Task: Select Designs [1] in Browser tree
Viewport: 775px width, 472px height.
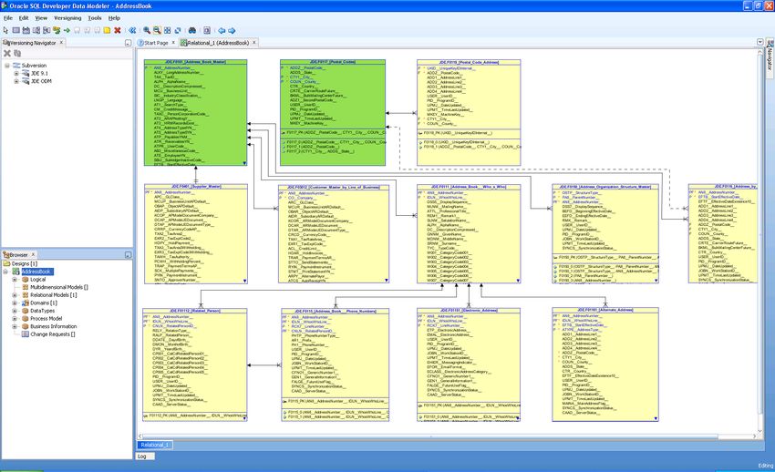Action: click(25, 263)
